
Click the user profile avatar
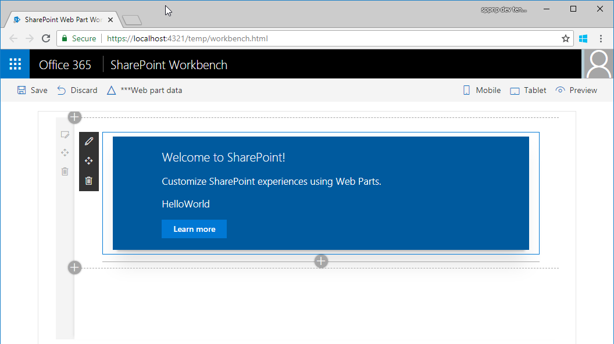click(x=599, y=64)
